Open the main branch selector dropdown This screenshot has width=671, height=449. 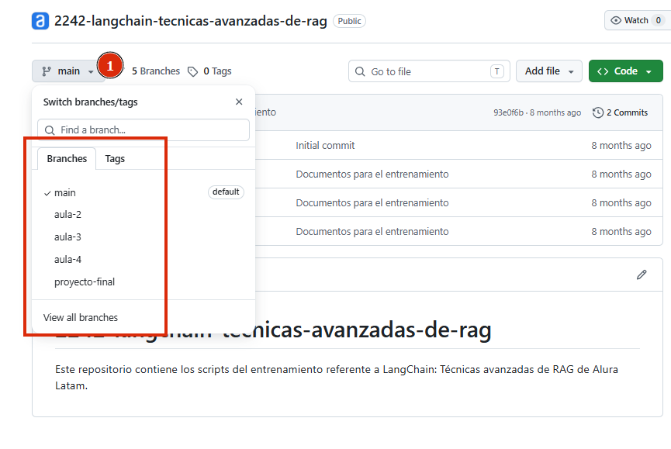[68, 71]
